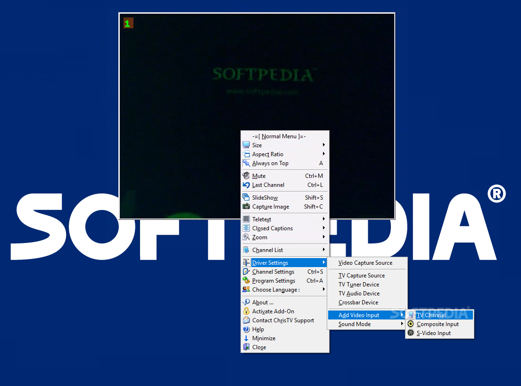Select TV Capture Source option
The height and width of the screenshot is (386, 521).
coord(367,275)
